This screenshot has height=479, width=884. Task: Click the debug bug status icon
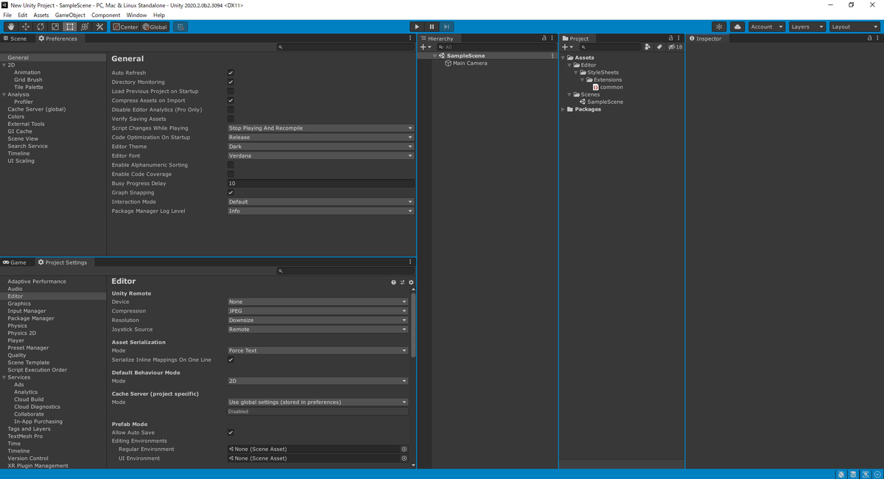(x=841, y=474)
